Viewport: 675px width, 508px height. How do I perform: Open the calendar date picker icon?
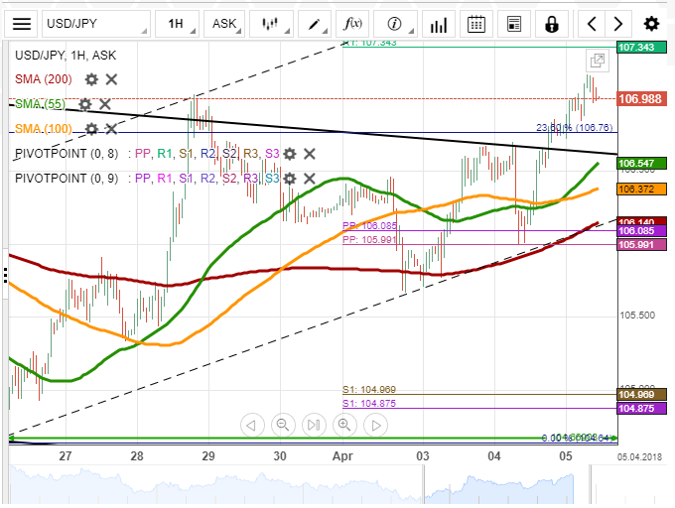pyautogui.click(x=476, y=24)
